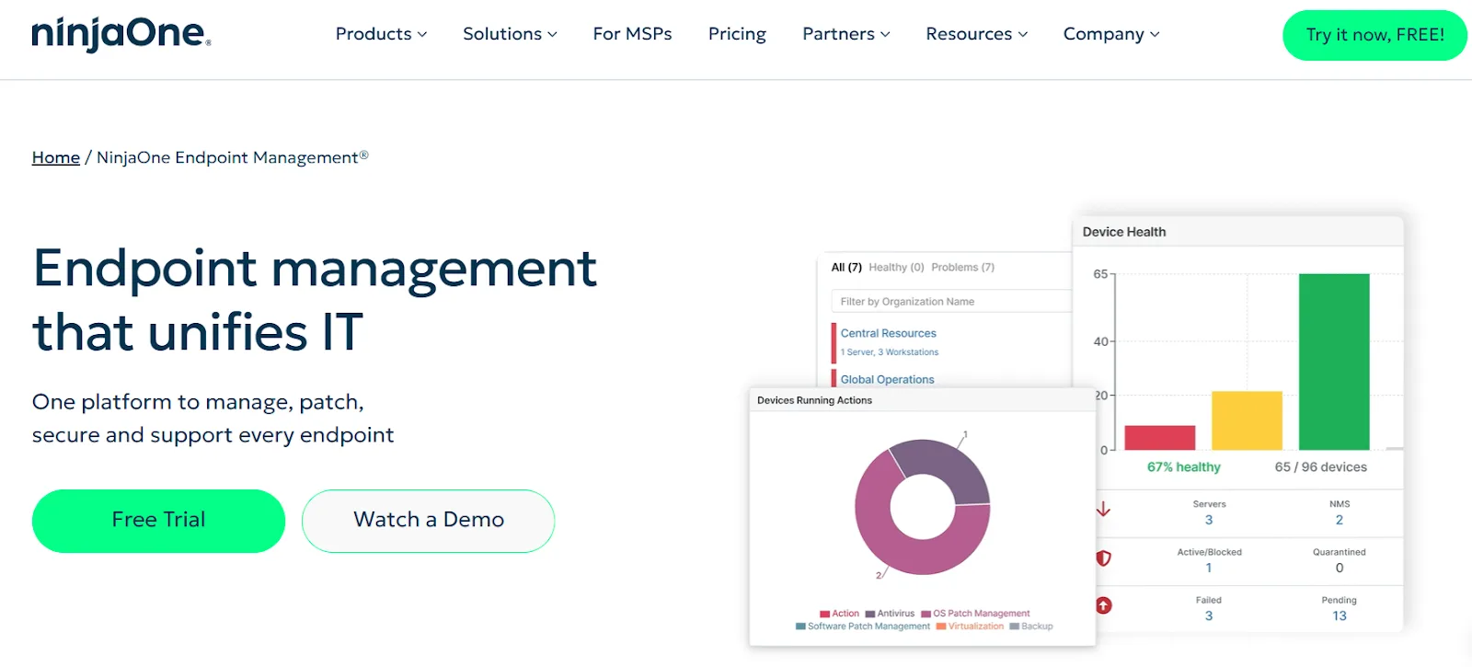Click the Antivirus legend entry

(890, 614)
